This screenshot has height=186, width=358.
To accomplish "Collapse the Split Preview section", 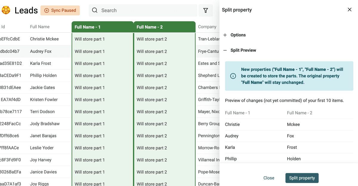I will click(x=240, y=50).
